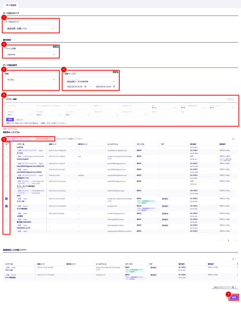This screenshot has width=241, height=309.
Task: Click the バイヤー名 search input field
Action: [19, 107]
